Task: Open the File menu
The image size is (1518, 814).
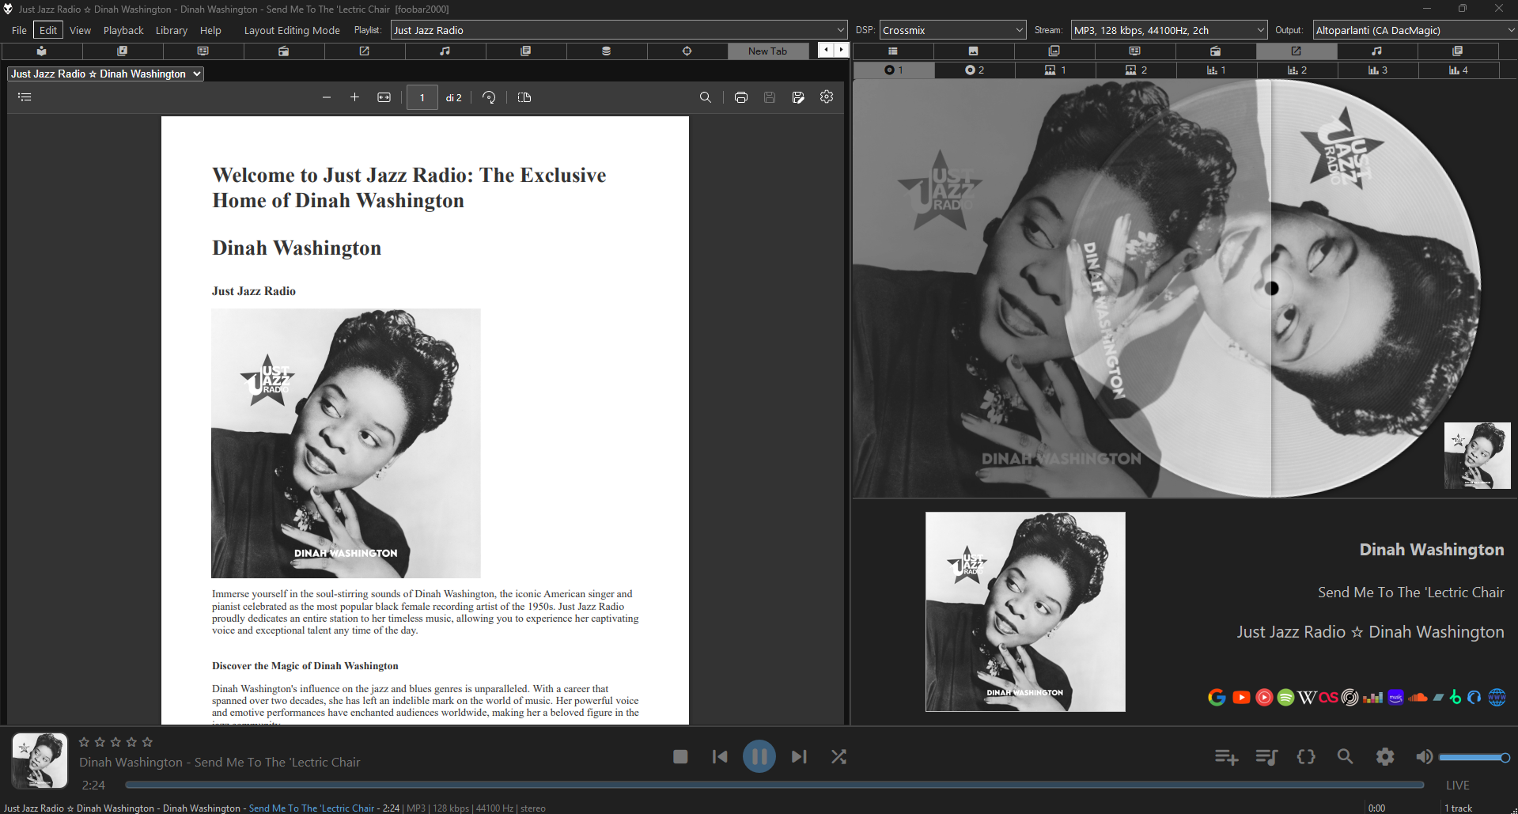Action: (19, 30)
